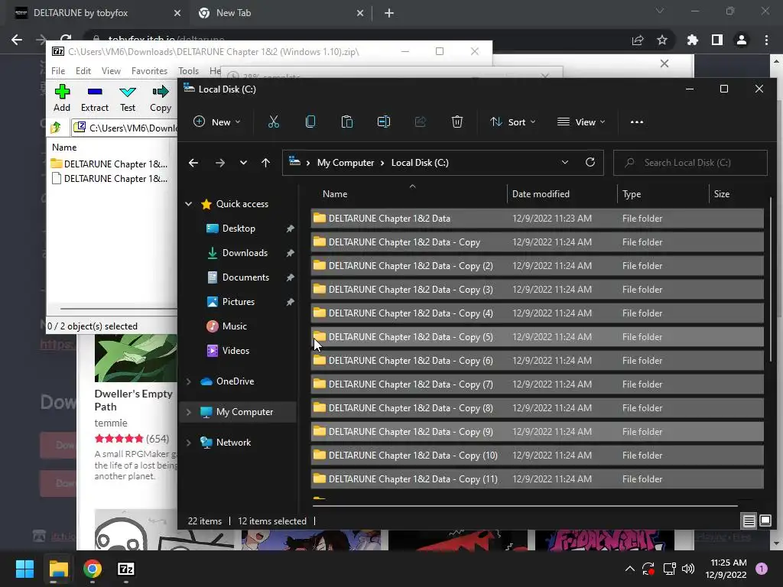The image size is (783, 587).
Task: Select Music in navigation pane
Action: (x=234, y=326)
